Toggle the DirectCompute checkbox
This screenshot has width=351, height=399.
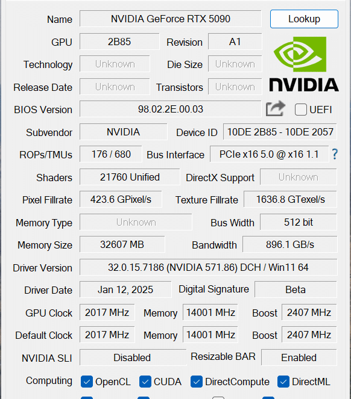point(197,382)
